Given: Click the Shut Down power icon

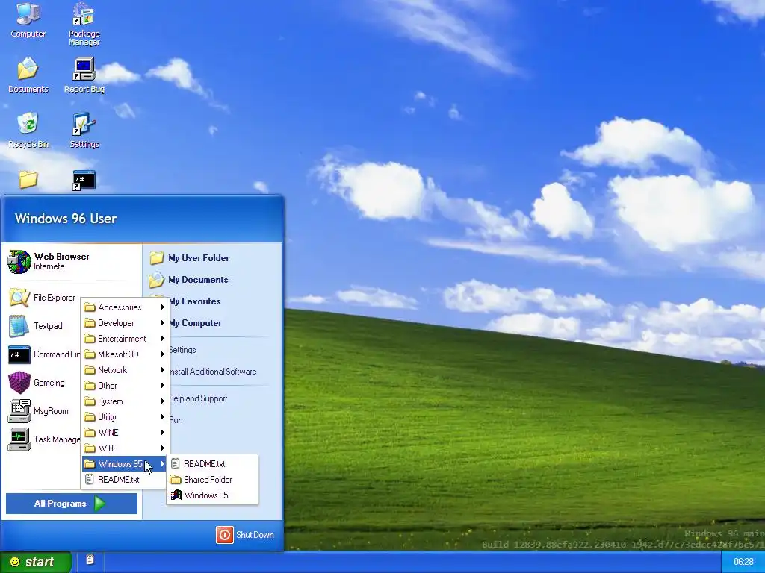Looking at the screenshot, I should (x=224, y=535).
